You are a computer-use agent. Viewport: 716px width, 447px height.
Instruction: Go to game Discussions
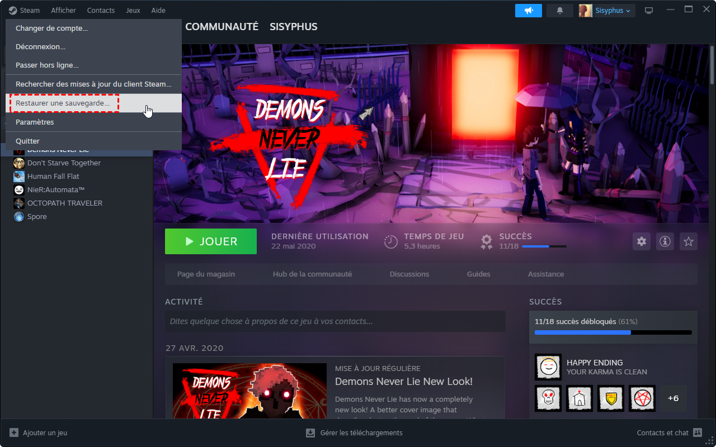409,274
